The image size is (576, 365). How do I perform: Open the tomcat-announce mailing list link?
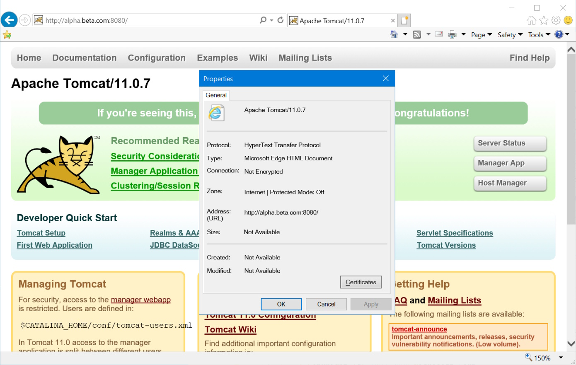pyautogui.click(x=419, y=329)
